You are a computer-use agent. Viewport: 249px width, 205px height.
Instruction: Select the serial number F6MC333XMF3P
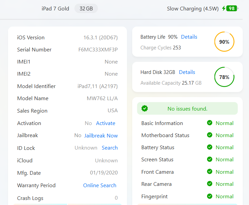98,50
